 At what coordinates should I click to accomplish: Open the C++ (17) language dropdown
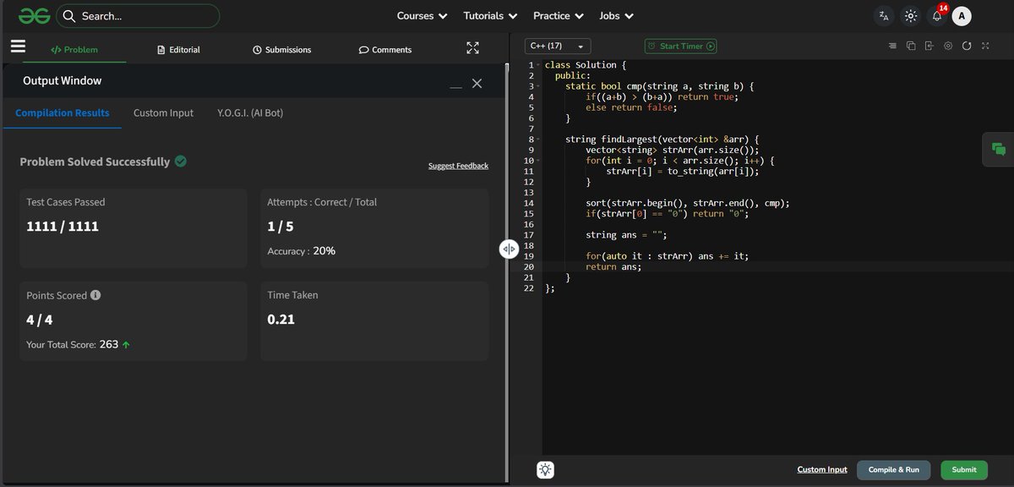558,47
